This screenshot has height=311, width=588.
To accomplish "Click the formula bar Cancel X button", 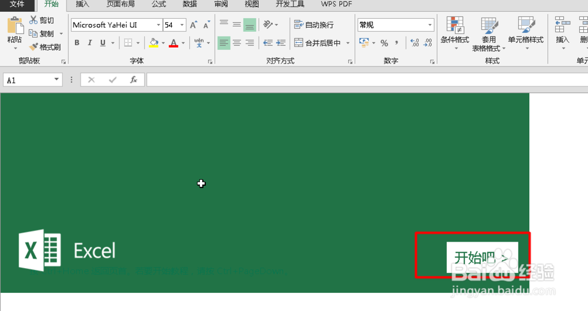I will (x=91, y=79).
